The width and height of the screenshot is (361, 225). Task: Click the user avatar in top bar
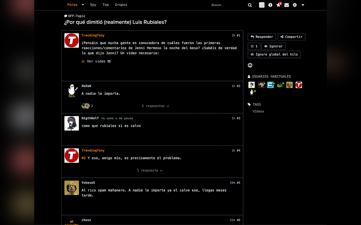262,5
